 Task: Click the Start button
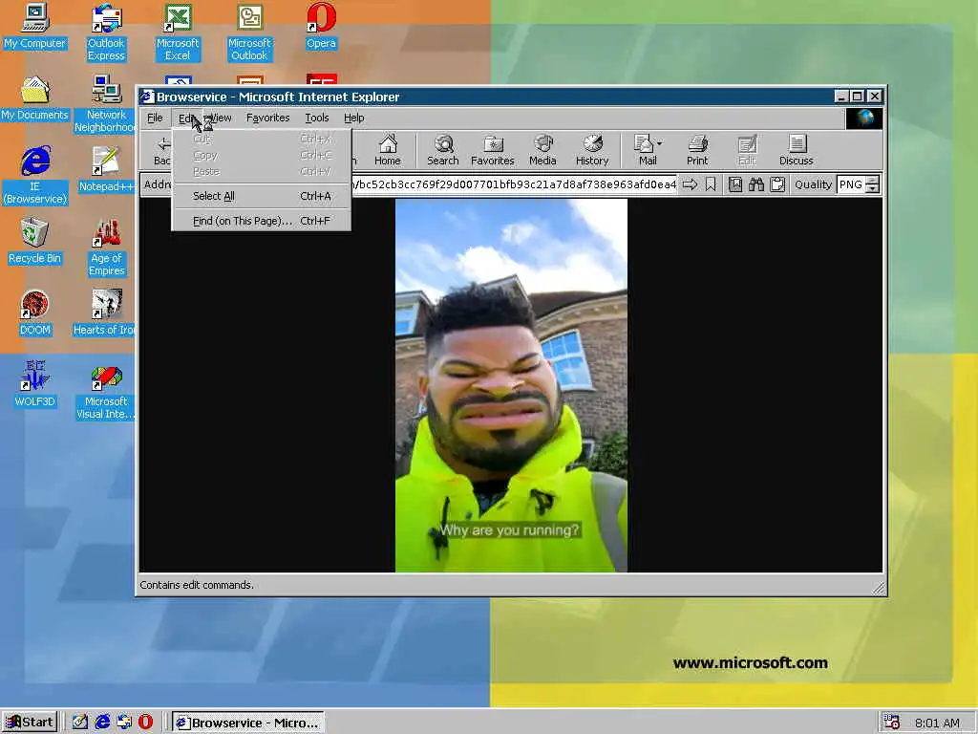coord(30,723)
